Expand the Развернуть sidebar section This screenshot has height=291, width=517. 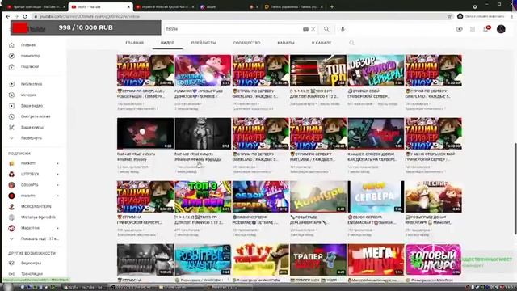point(31,138)
